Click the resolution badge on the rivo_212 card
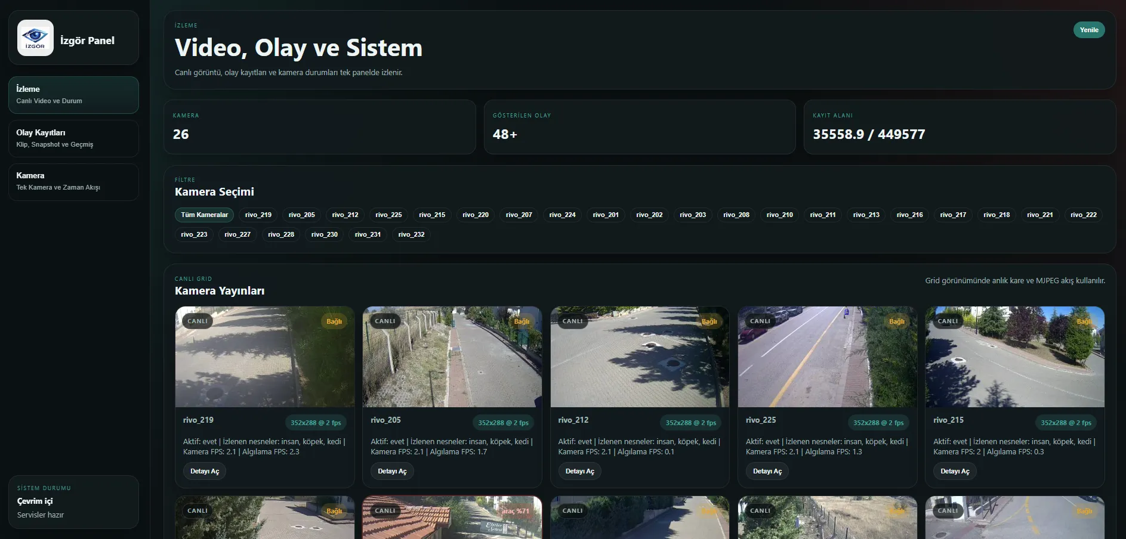1126x539 pixels. [x=691, y=423]
